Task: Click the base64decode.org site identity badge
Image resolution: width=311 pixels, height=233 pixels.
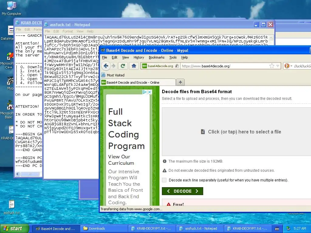Action: tap(160, 66)
